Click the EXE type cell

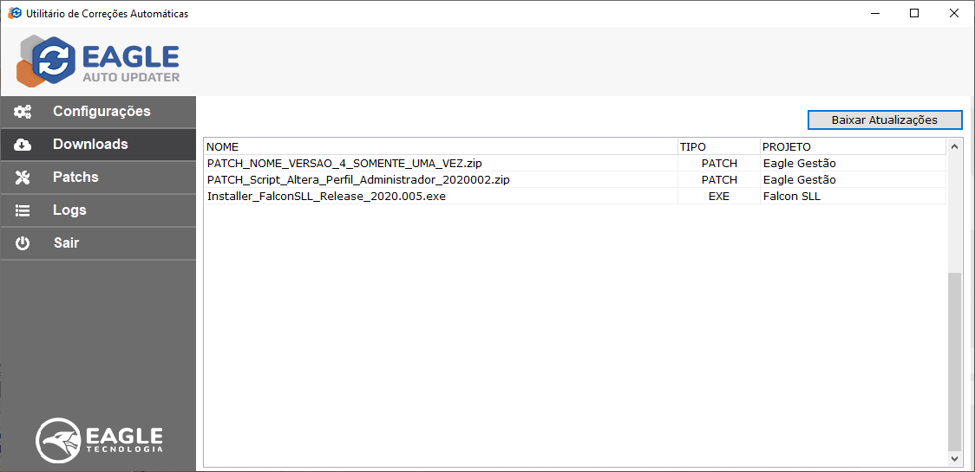point(719,196)
